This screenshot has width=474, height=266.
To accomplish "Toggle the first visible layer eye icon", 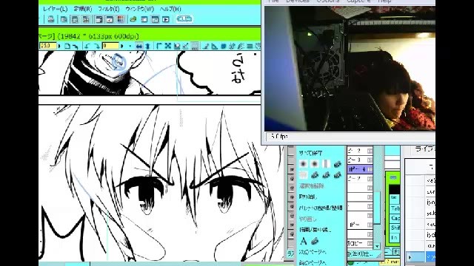I will (292, 169).
